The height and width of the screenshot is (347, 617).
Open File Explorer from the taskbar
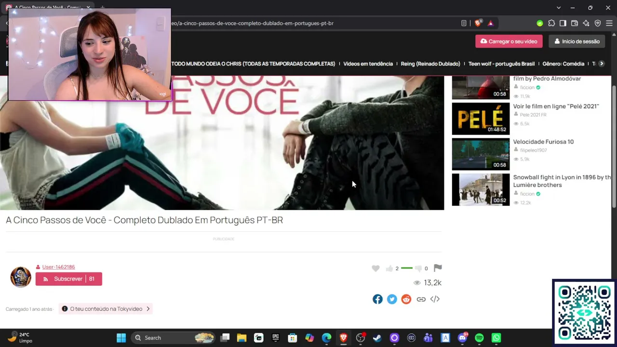242,338
